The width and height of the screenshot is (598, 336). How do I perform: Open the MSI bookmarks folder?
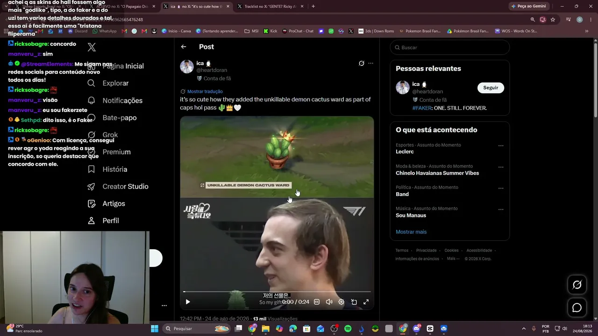[251, 31]
